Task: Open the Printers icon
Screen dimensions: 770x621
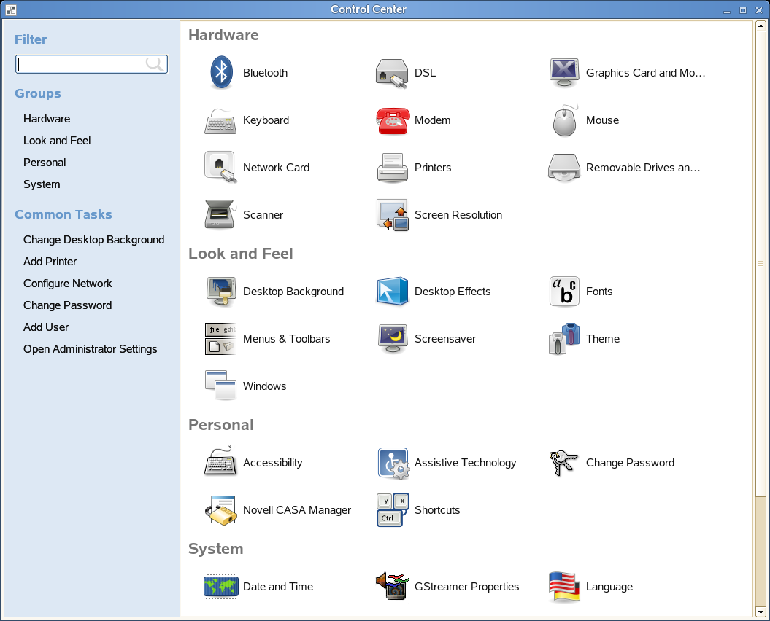Action: coord(393,168)
